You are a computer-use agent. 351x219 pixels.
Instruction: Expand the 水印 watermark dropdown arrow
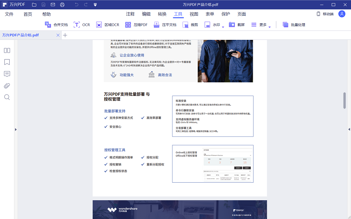coord(223,27)
